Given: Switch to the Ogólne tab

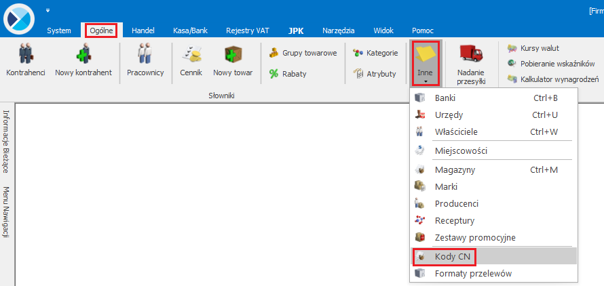Looking at the screenshot, I should click(102, 30).
